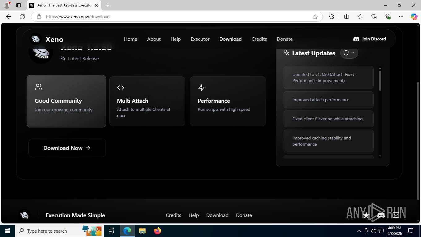View site information lock icon
This screenshot has width=421, height=237.
pyautogui.click(x=39, y=17)
